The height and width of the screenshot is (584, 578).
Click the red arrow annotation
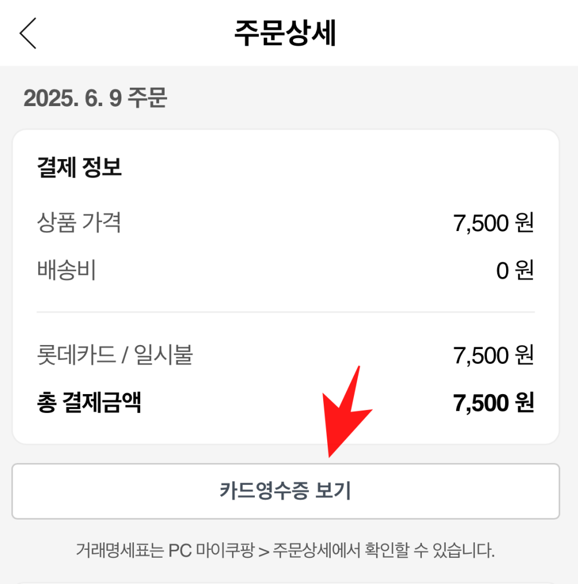click(x=344, y=411)
